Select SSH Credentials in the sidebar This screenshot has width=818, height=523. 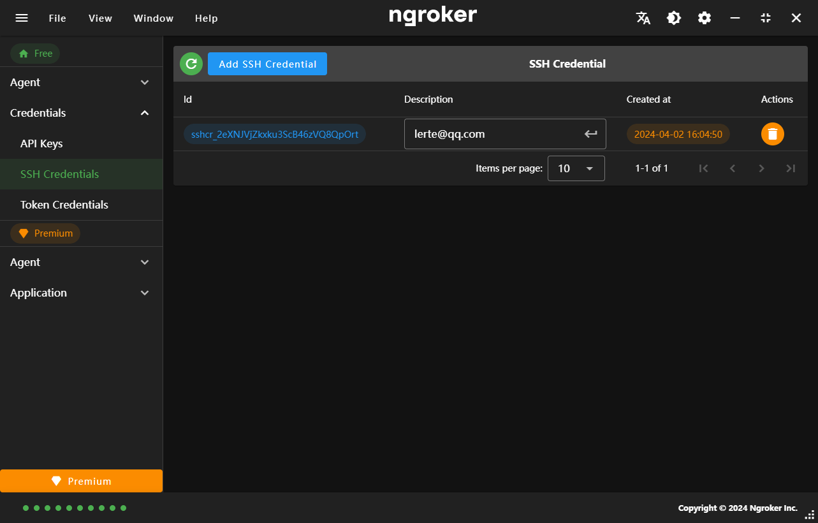[81, 174]
